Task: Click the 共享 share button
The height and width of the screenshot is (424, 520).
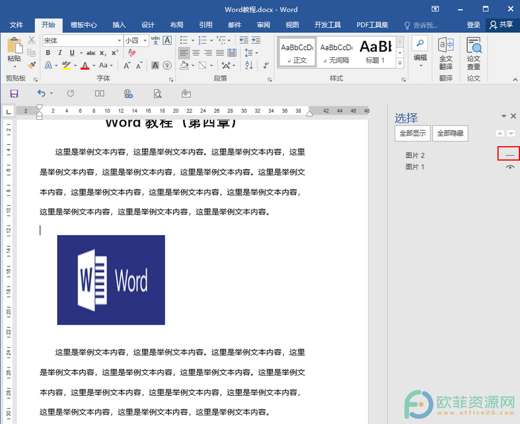Action: (502, 25)
